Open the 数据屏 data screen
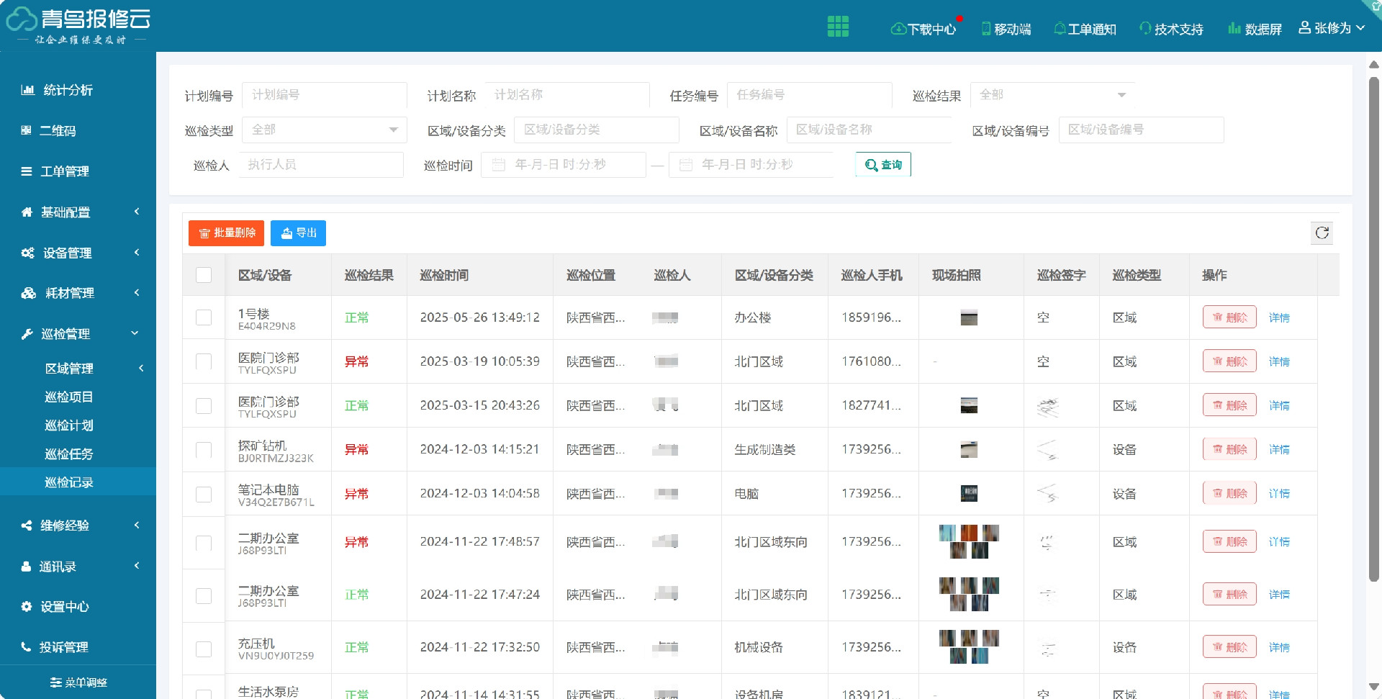 tap(1255, 29)
